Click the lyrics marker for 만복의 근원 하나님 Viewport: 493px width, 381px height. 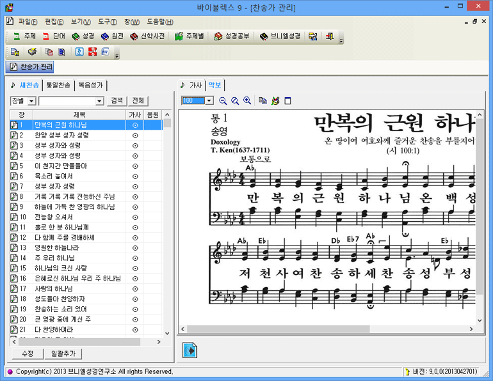click(135, 125)
